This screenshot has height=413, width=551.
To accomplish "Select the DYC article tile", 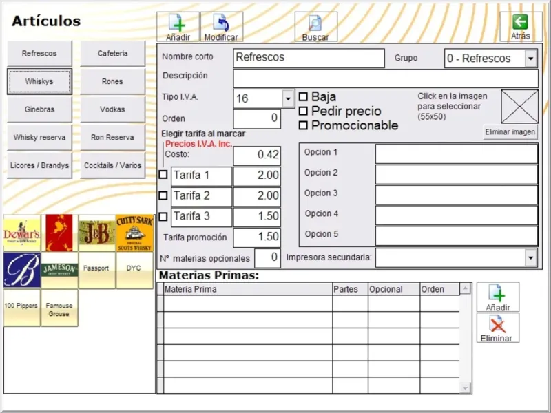I will coord(135,270).
